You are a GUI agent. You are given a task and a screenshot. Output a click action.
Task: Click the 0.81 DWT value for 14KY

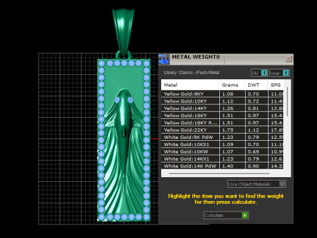[x=254, y=108]
